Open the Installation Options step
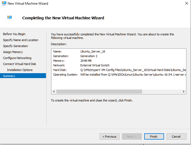The width and height of the screenshot is (191, 145). [x=20, y=70]
